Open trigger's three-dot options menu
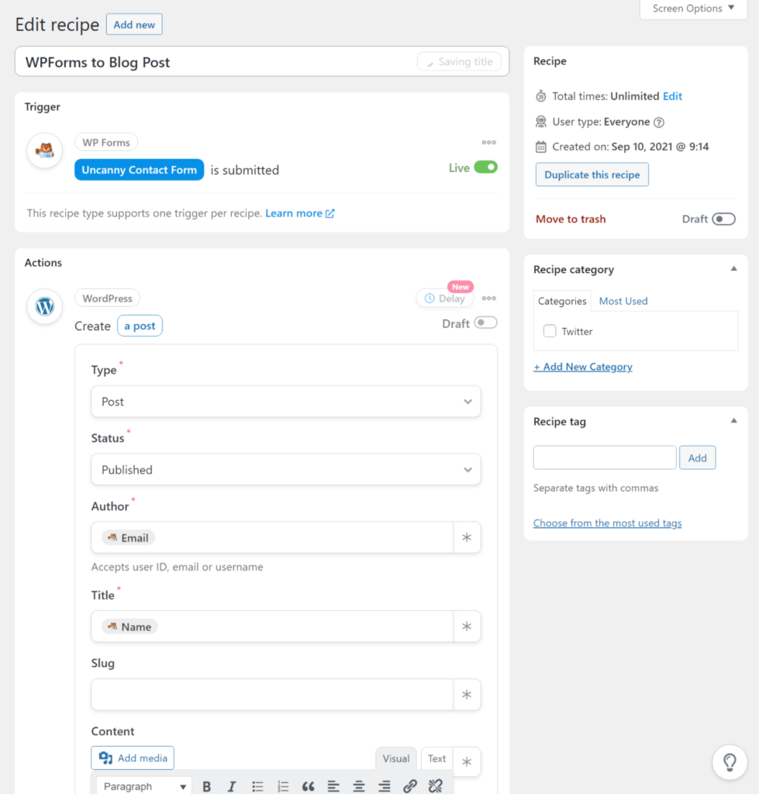759x794 pixels. pyautogui.click(x=488, y=143)
